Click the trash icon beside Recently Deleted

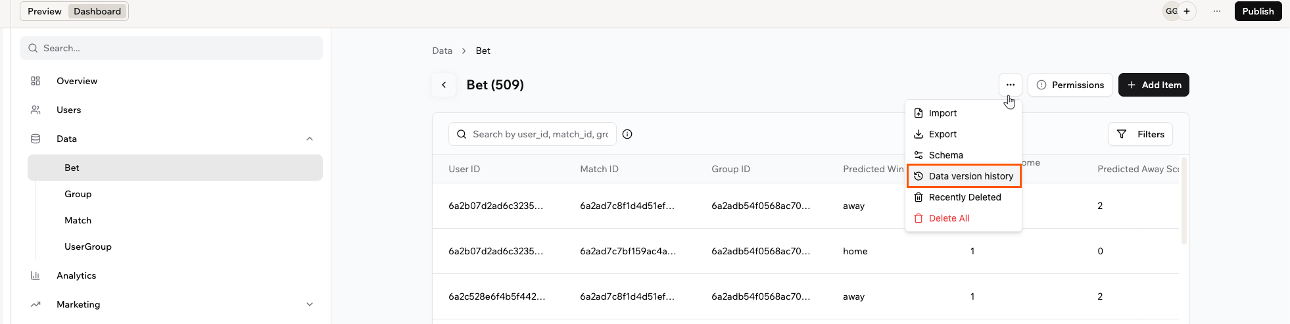pos(919,197)
